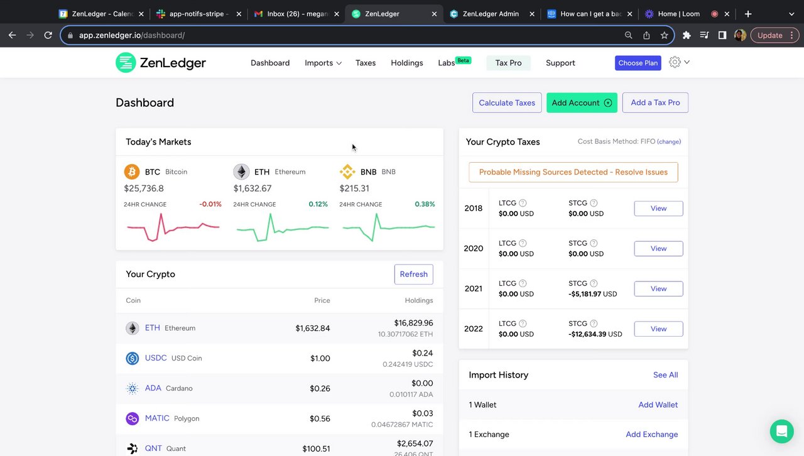The image size is (804, 456).
Task: Close the ZenLedger Admin browser tab
Action: tap(533, 14)
